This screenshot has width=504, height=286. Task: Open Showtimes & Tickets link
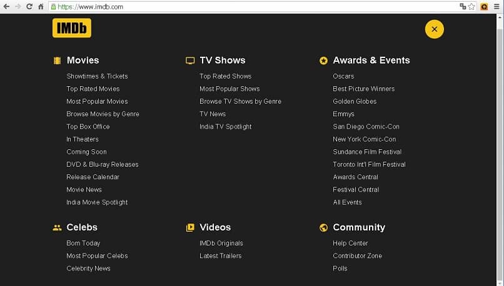pos(97,76)
